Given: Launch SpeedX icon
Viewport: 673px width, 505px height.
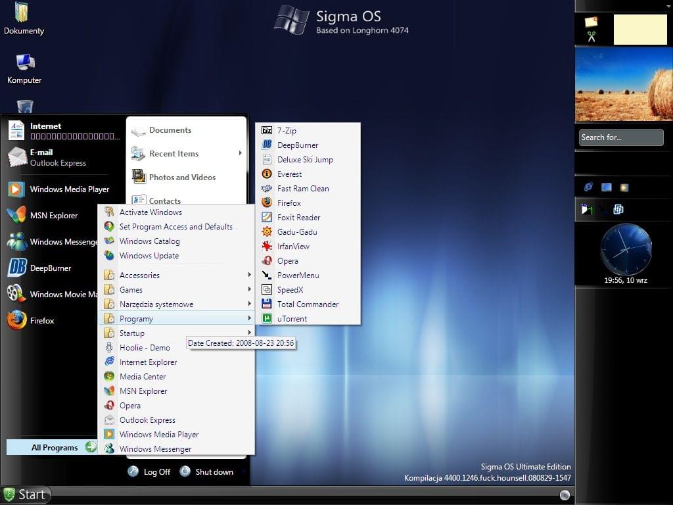Looking at the screenshot, I should pyautogui.click(x=267, y=289).
